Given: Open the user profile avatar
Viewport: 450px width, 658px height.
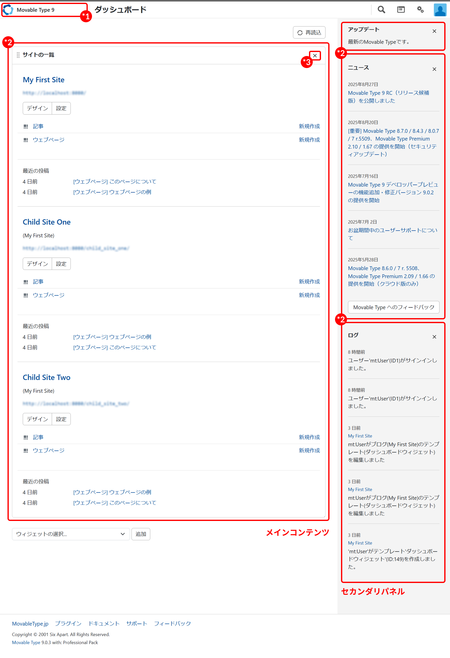Looking at the screenshot, I should click(x=440, y=10).
